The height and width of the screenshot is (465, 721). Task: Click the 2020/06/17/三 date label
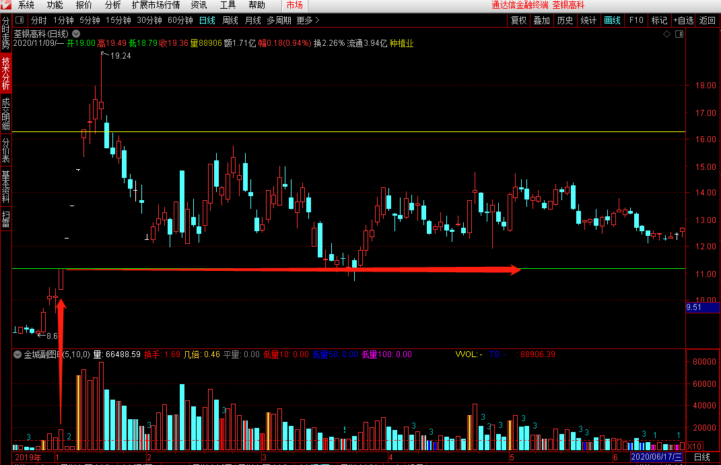656,457
